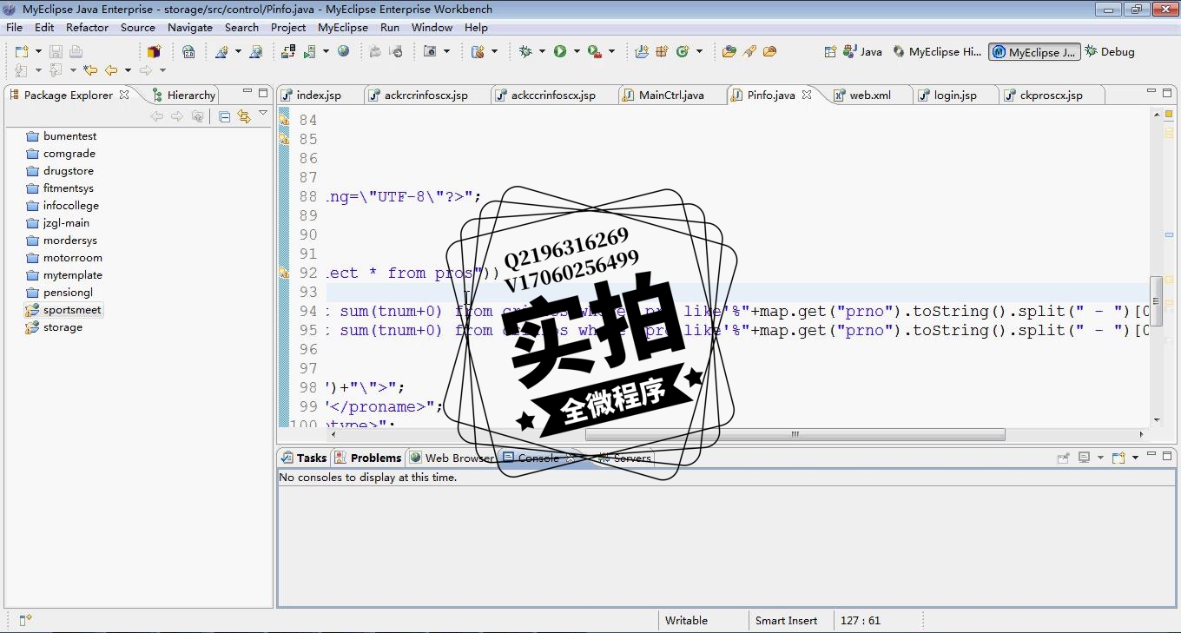Switch to the MainCtrl.java editor tab

pyautogui.click(x=671, y=95)
